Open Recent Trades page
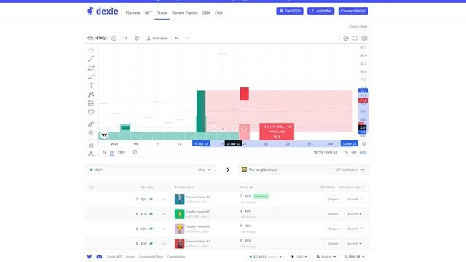The width and height of the screenshot is (466, 262). coord(184,12)
